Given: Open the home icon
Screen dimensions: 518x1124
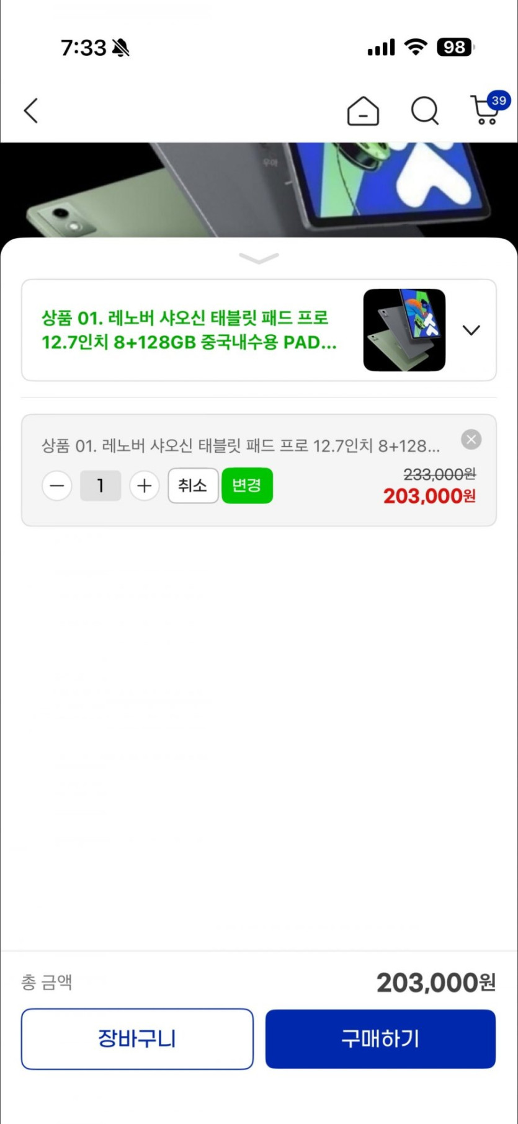Looking at the screenshot, I should [x=363, y=112].
